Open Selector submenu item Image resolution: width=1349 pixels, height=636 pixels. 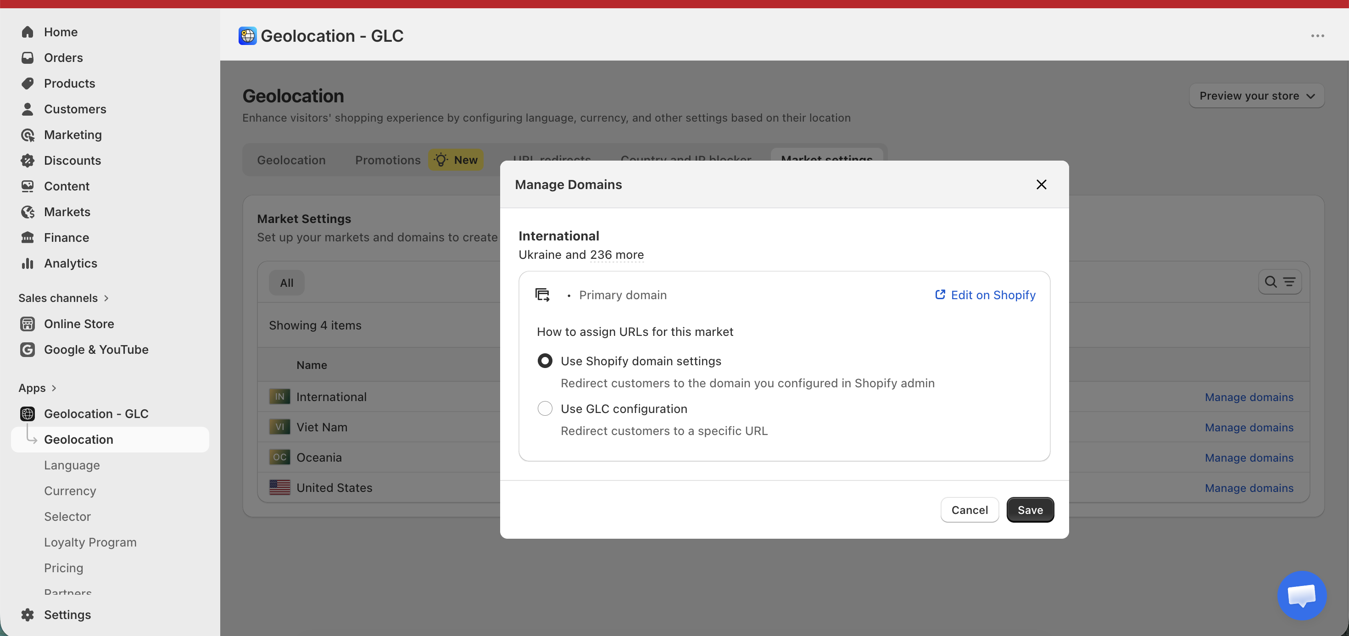(x=67, y=517)
